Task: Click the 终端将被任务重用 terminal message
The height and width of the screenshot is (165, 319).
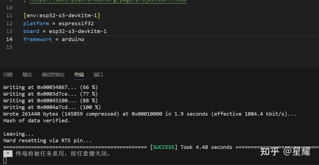Action: click(63, 154)
